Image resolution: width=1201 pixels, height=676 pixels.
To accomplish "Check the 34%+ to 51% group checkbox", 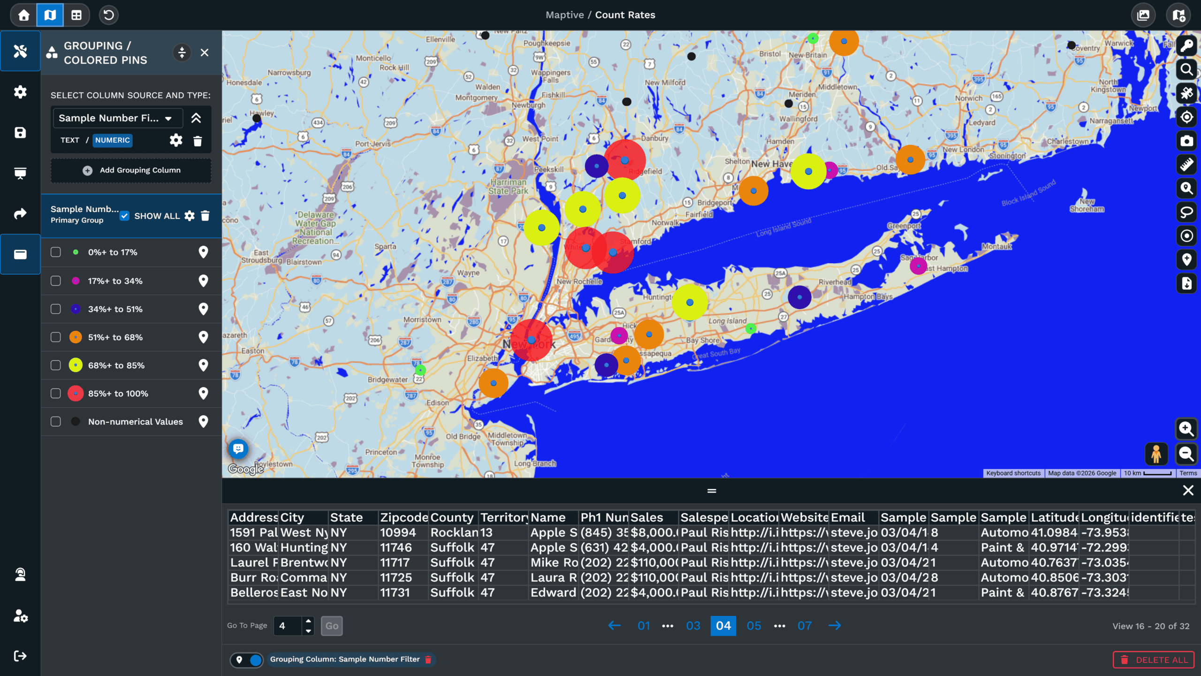I will click(x=56, y=309).
